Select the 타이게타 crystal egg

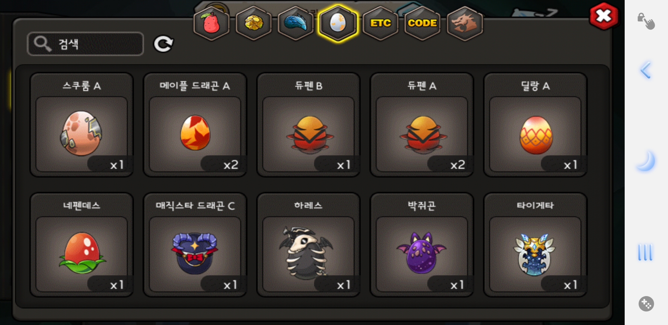(x=535, y=245)
